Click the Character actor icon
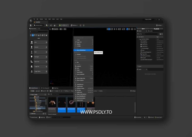 (32, 47)
